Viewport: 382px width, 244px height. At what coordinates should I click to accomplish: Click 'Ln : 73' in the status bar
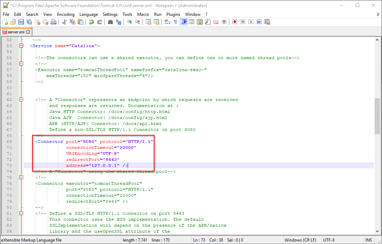[199, 240]
